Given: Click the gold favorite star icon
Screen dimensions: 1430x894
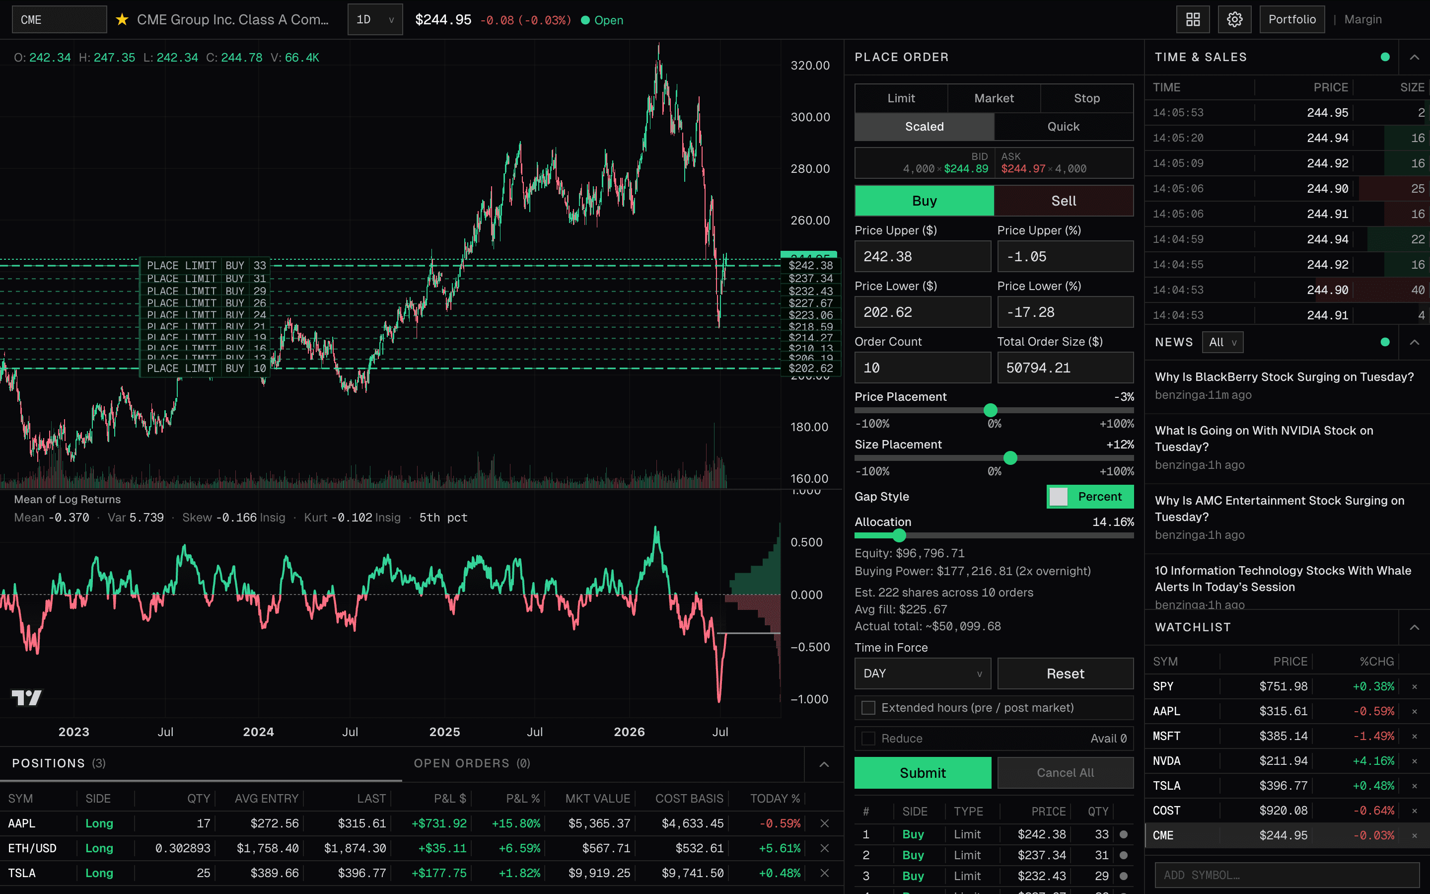Looking at the screenshot, I should 122,19.
